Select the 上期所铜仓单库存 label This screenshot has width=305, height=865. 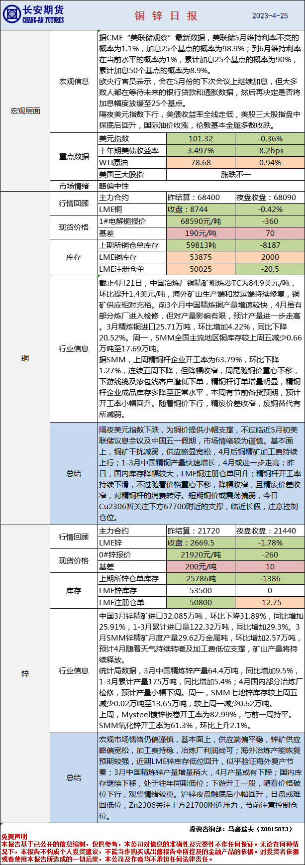(132, 245)
